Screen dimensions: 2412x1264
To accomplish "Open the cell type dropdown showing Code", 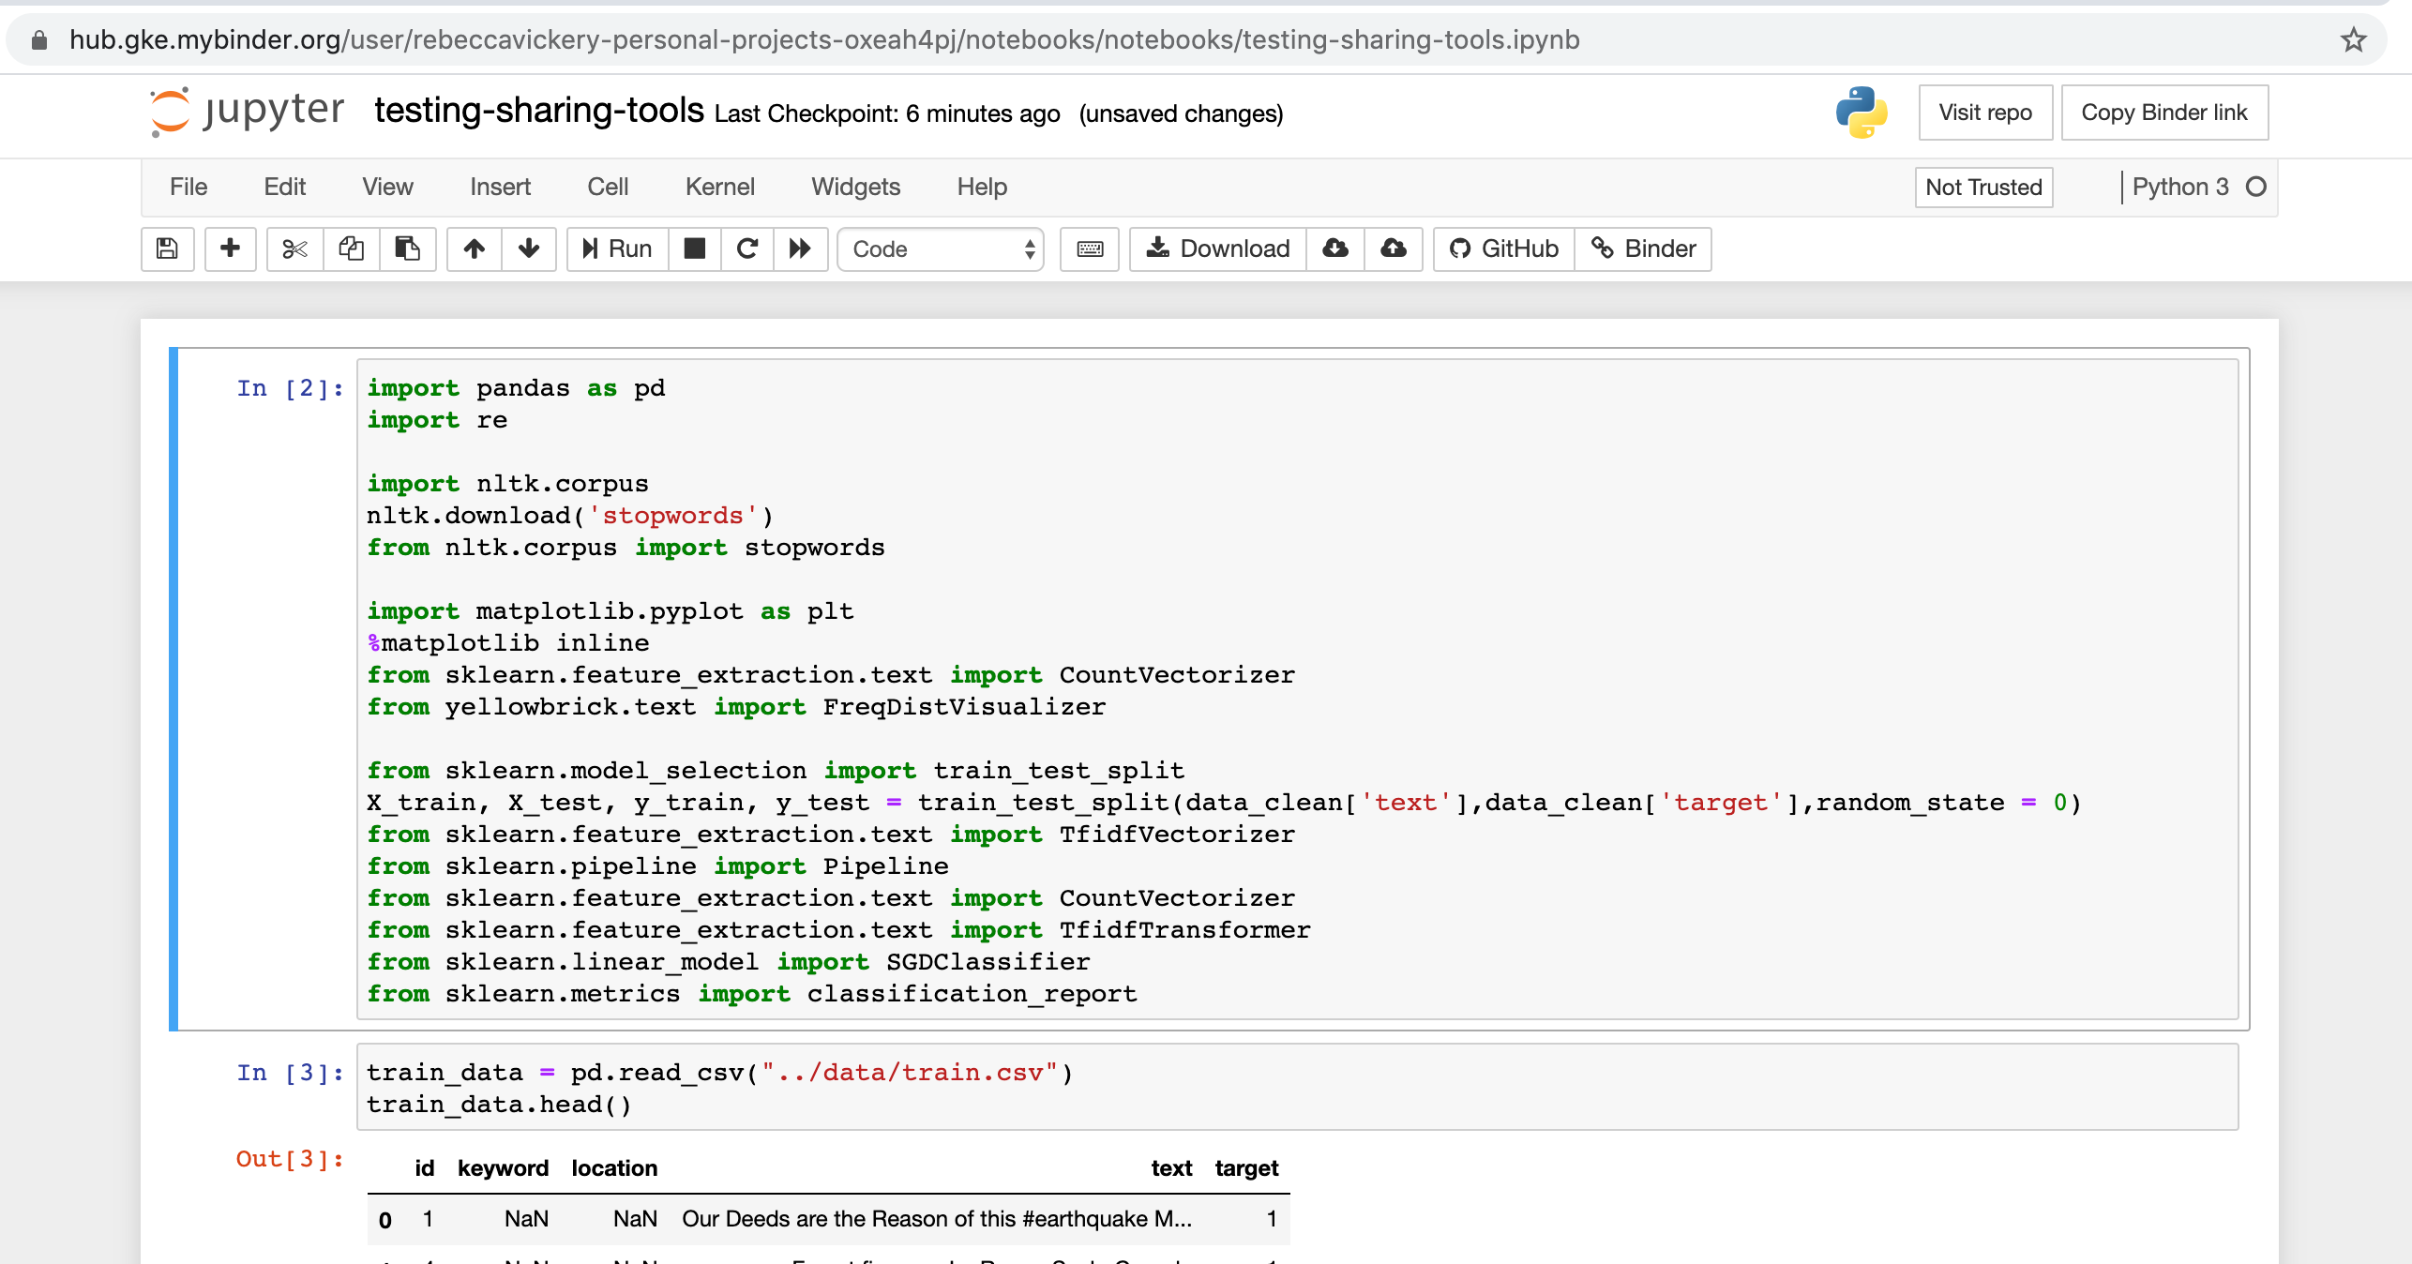I will (940, 249).
